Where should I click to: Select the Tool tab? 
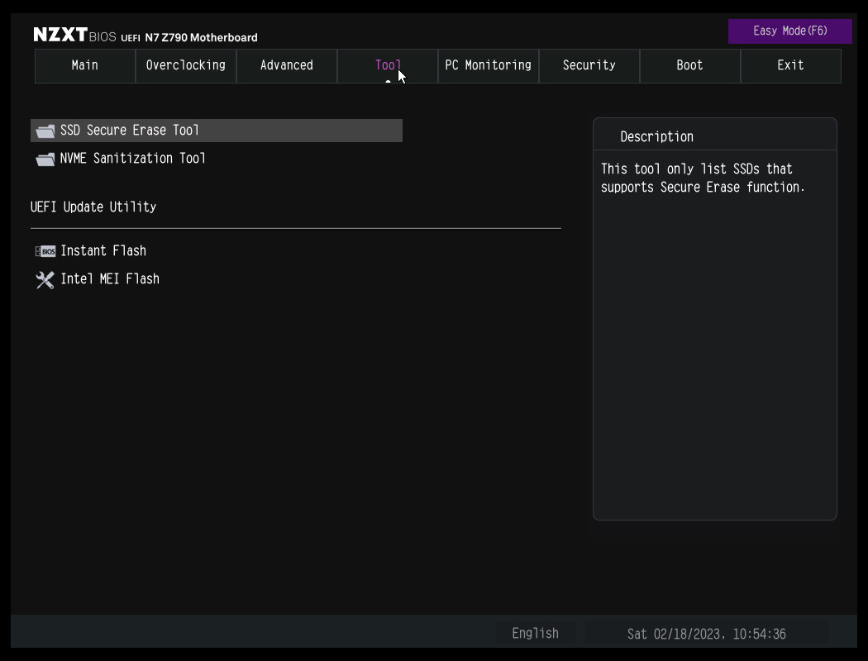[388, 65]
